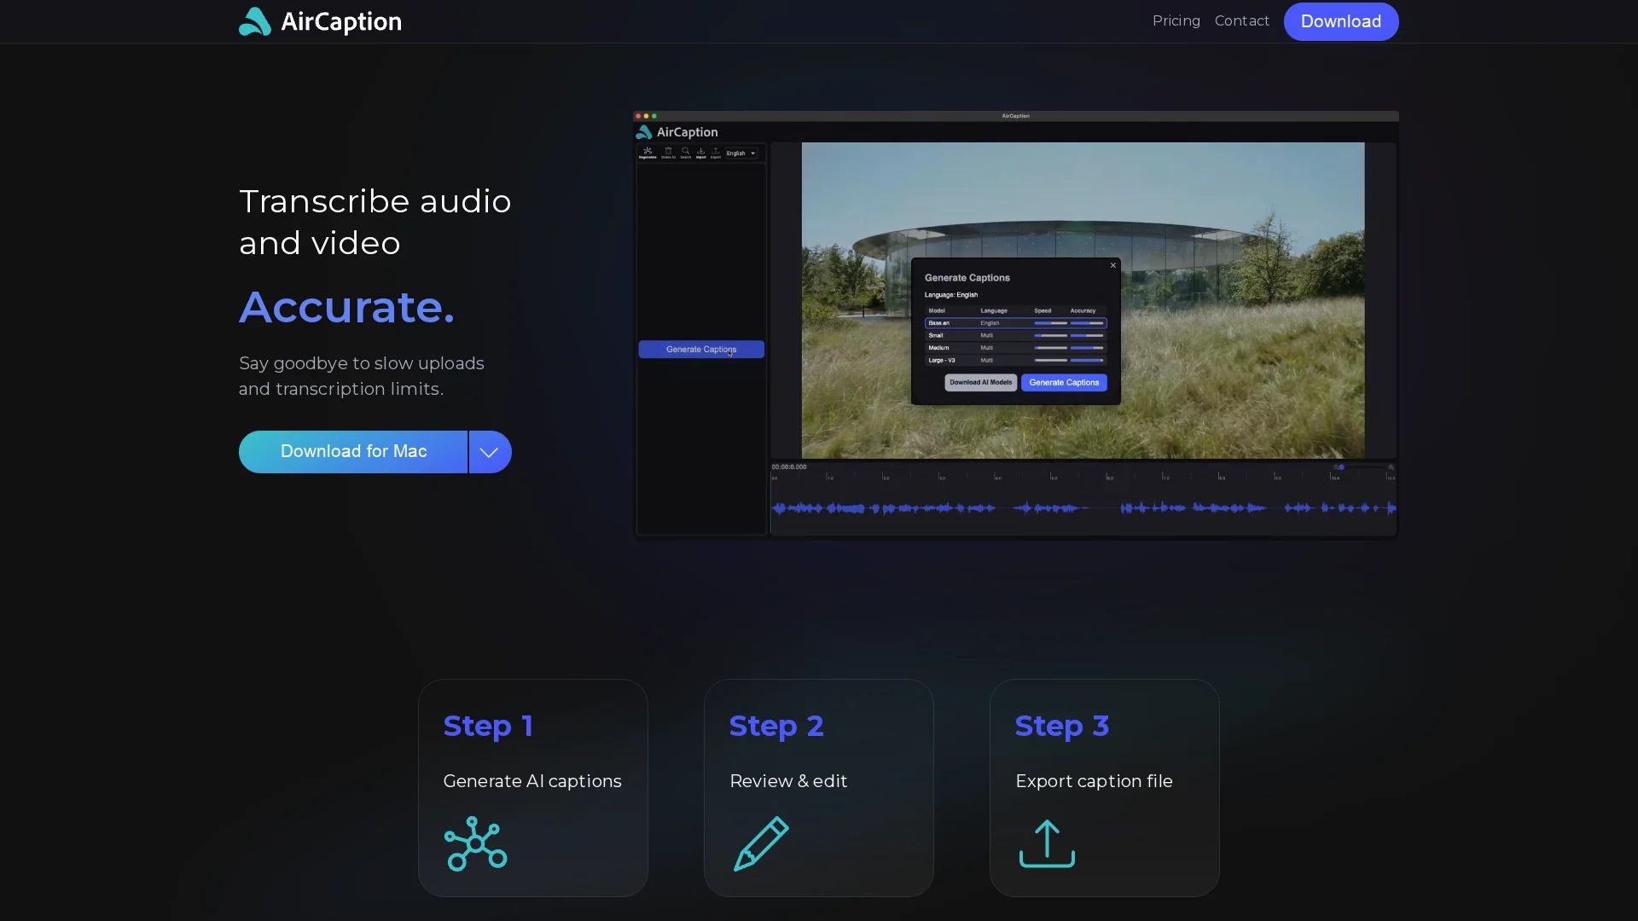
Task: Click the Language: English label in the dialog
Action: (951, 295)
